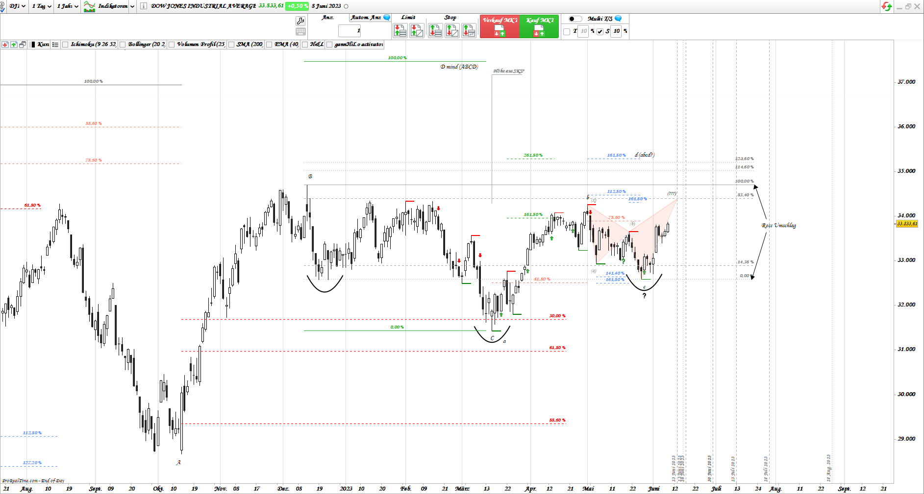The image size is (924, 494).
Task: Click the keyboard icon below the wrench
Action: (x=300, y=32)
